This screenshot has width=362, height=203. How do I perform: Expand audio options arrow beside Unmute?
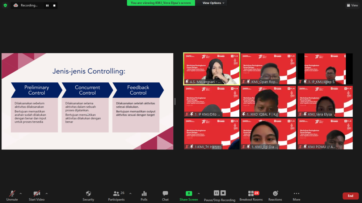(20, 193)
